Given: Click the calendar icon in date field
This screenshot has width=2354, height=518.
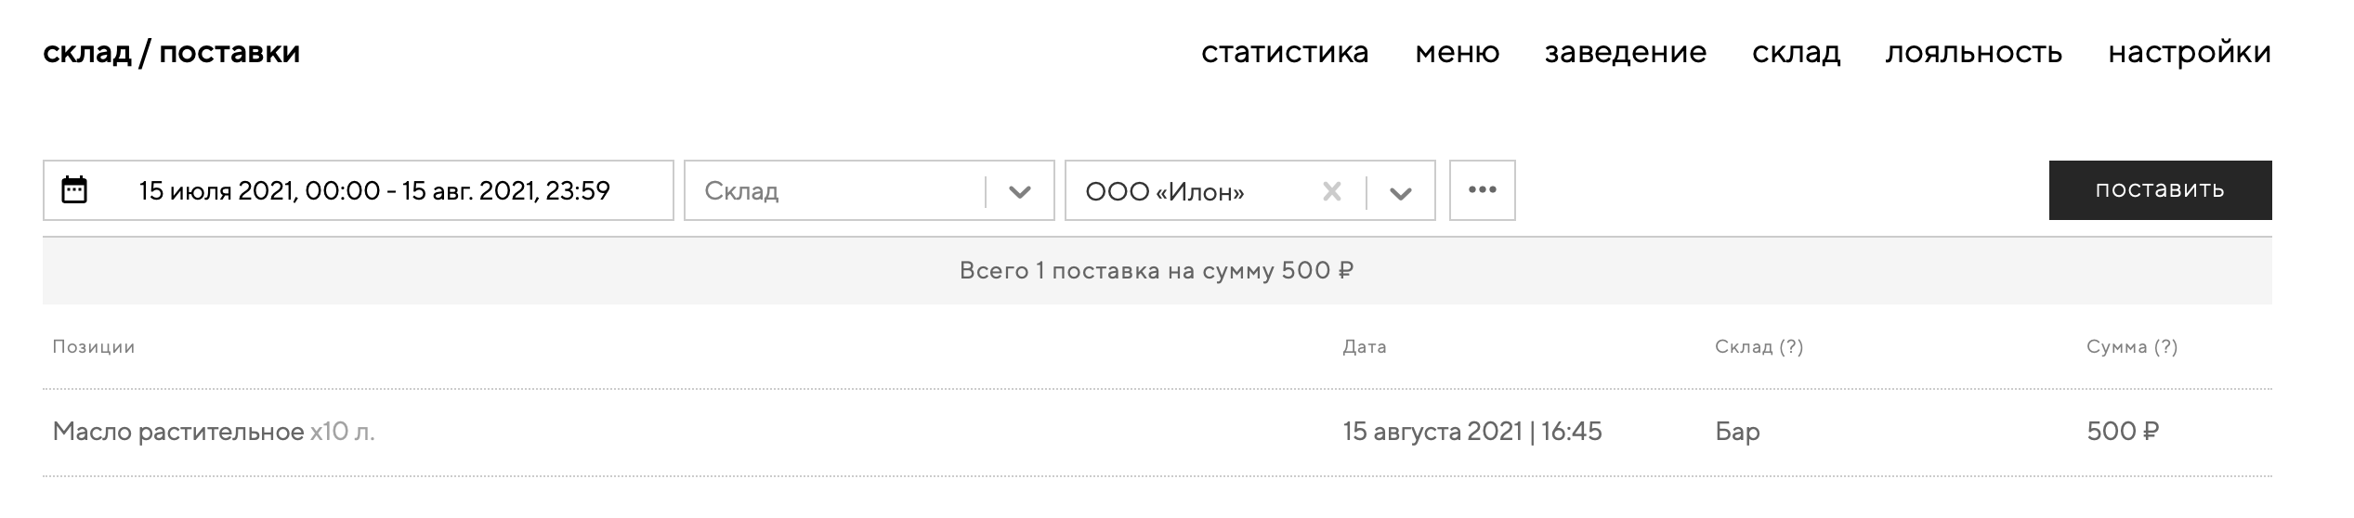Looking at the screenshot, I should pos(74,190).
